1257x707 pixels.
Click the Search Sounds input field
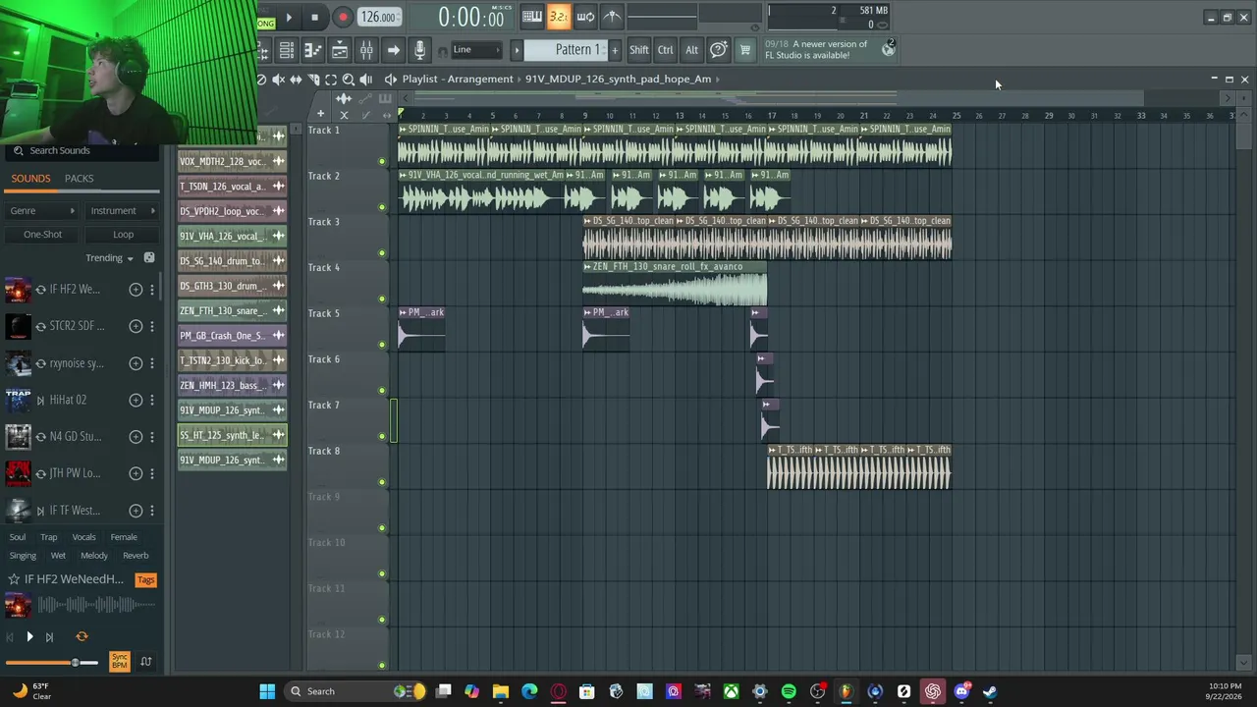[x=83, y=150]
